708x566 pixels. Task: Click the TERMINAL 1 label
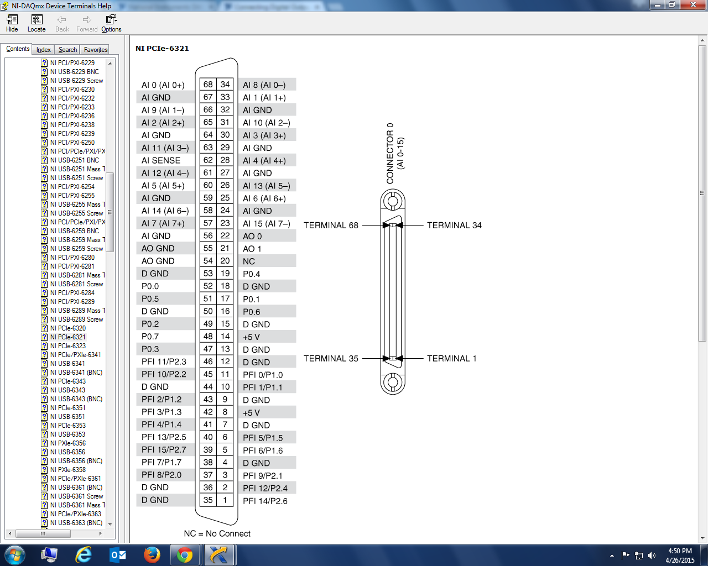pyautogui.click(x=451, y=359)
